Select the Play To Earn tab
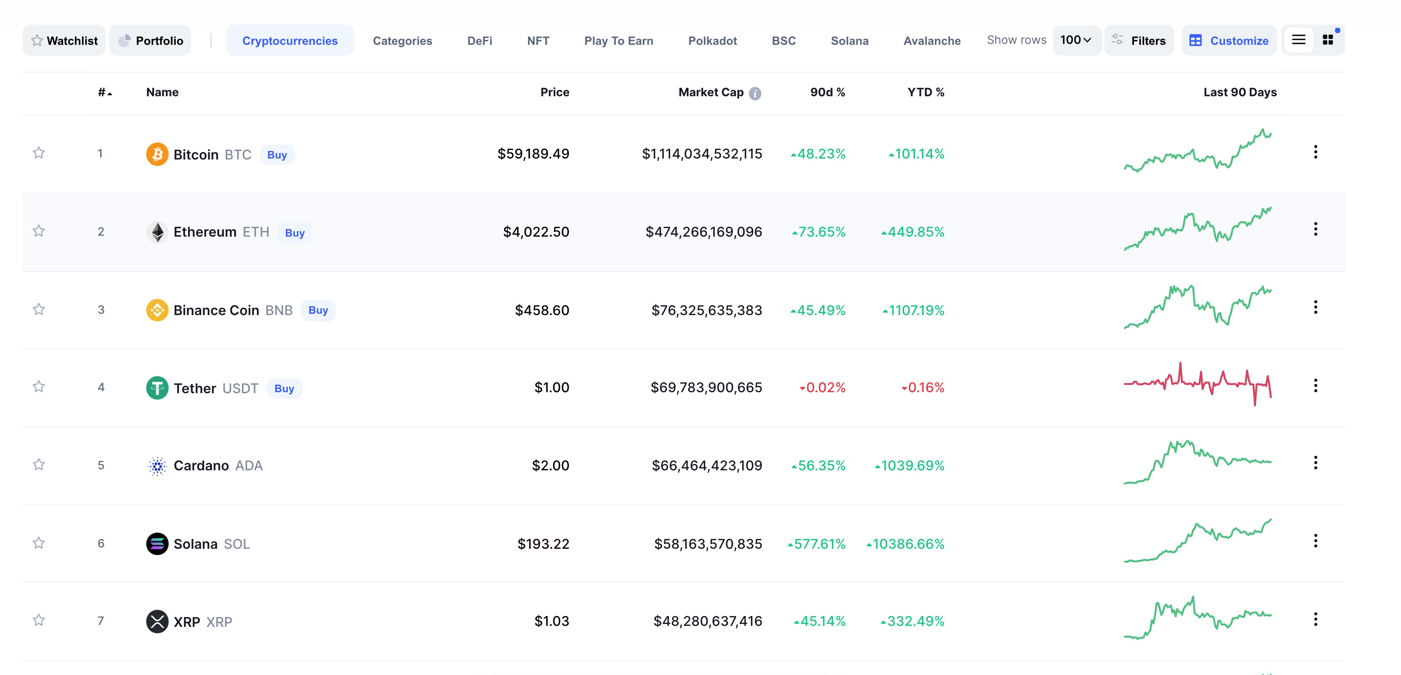1401x675 pixels. (618, 41)
